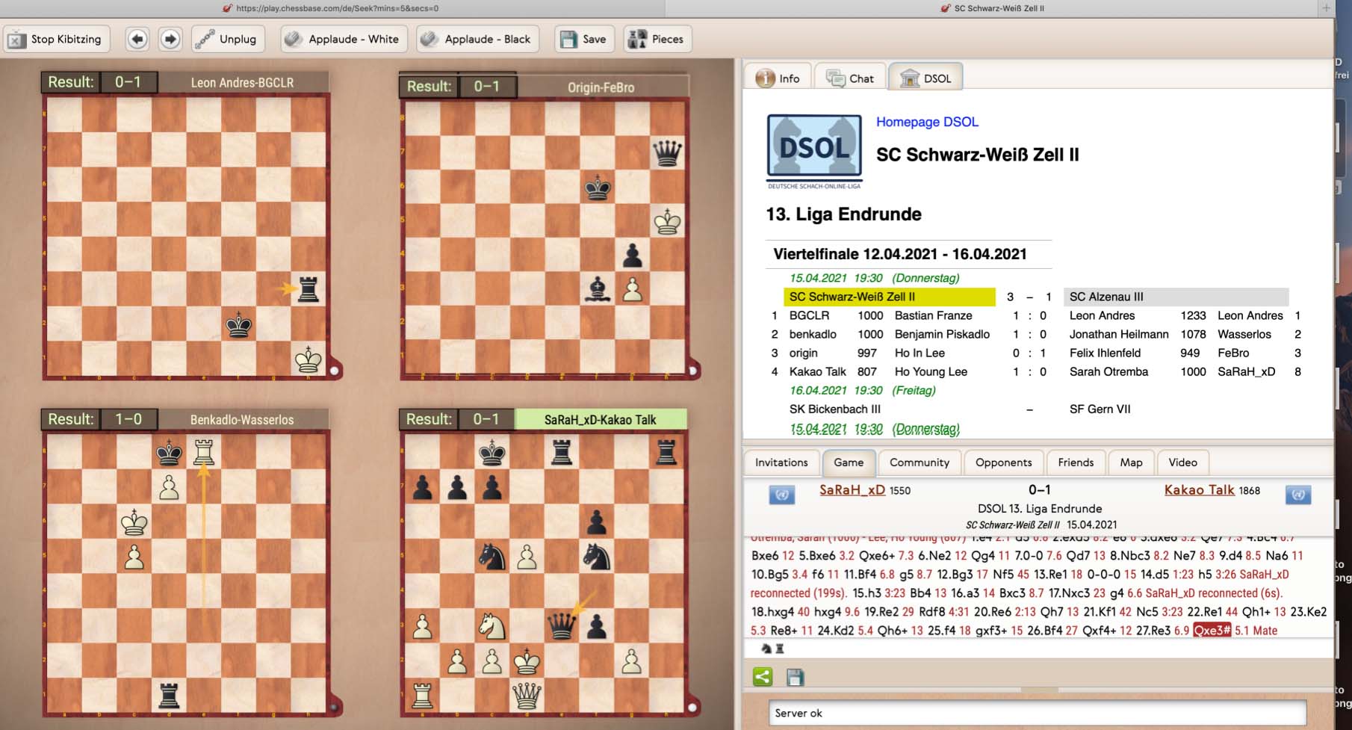Select the highlighted move Qxe3# in notation
This screenshot has height=730, width=1352.
pos(1211,631)
